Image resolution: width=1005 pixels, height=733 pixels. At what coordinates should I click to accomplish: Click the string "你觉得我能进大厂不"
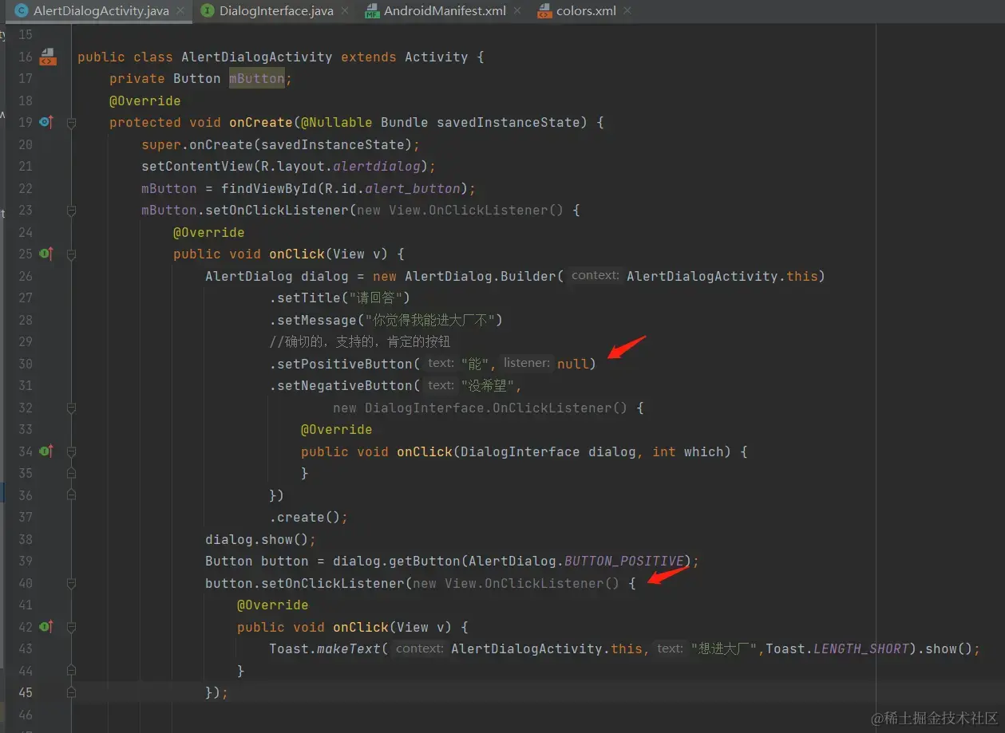tap(429, 320)
